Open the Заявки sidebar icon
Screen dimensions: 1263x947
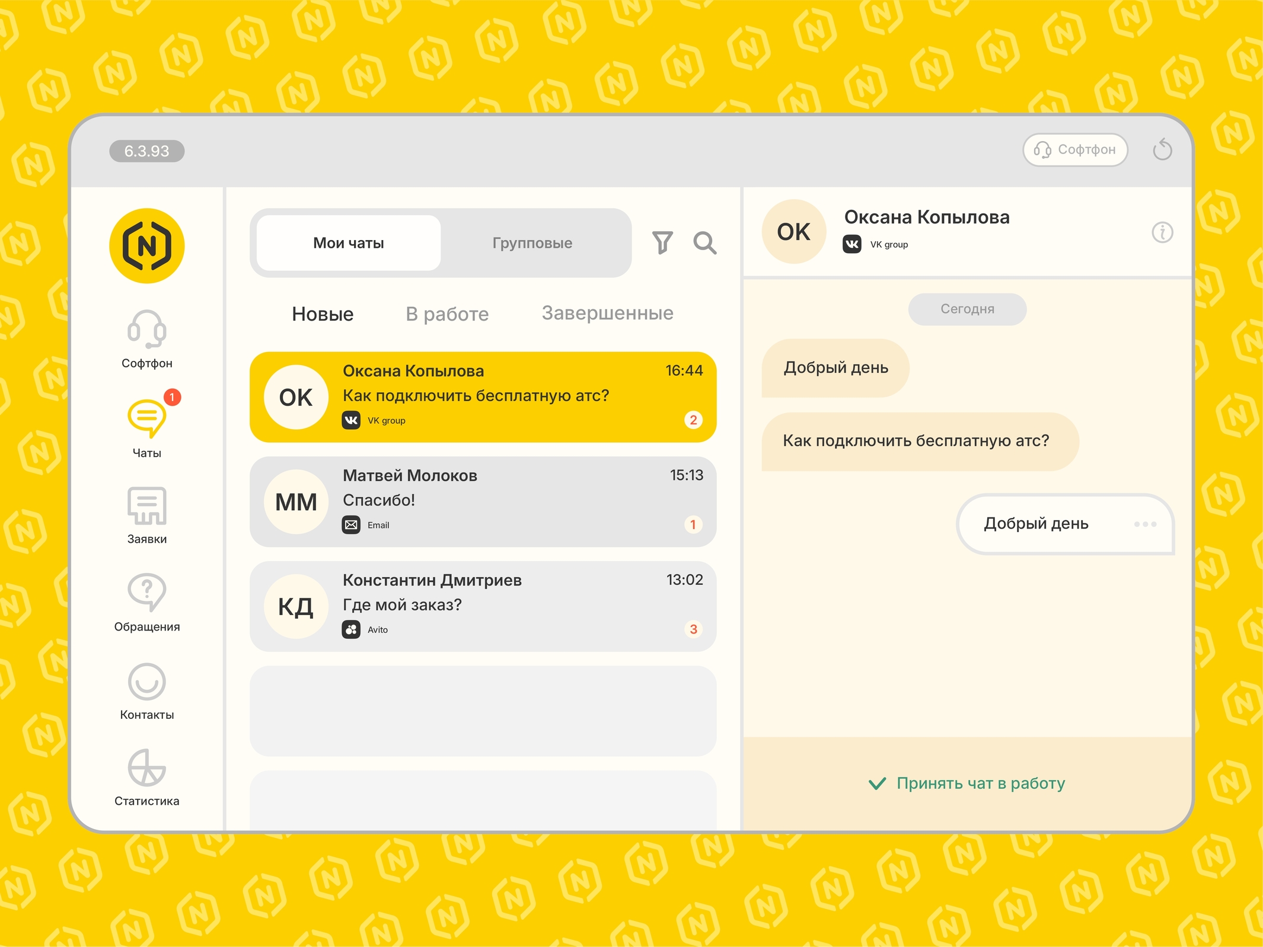[147, 506]
